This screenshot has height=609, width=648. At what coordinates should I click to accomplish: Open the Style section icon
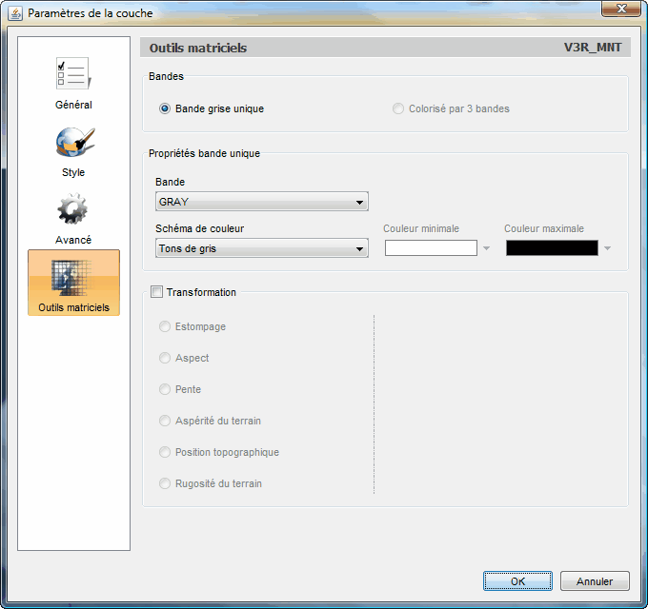73,143
